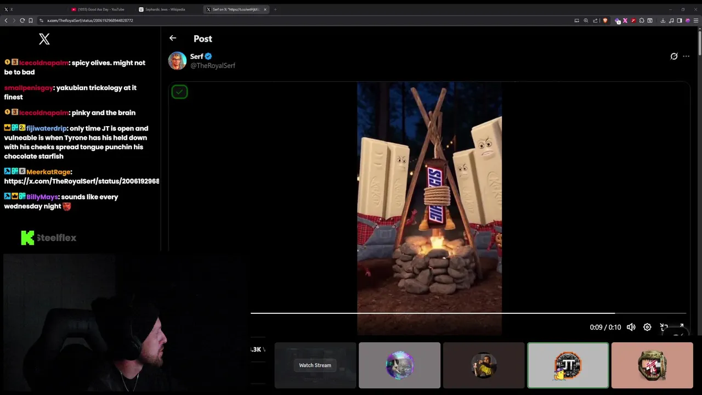Click the blue verified badge next to Serf

point(208,56)
